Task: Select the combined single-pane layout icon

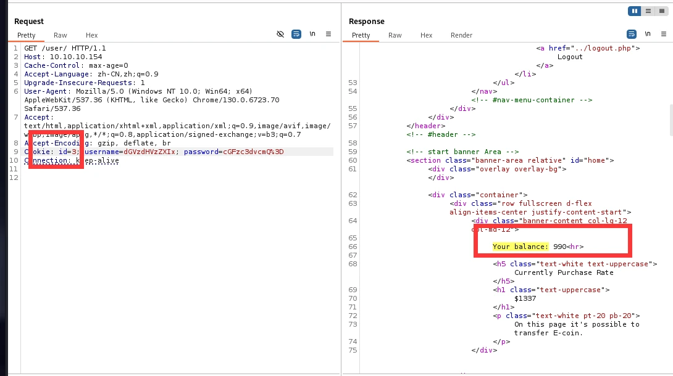Action: [x=661, y=11]
